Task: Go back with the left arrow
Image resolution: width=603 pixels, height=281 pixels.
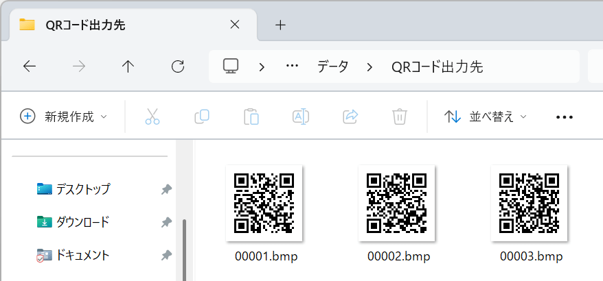Action: click(x=30, y=66)
